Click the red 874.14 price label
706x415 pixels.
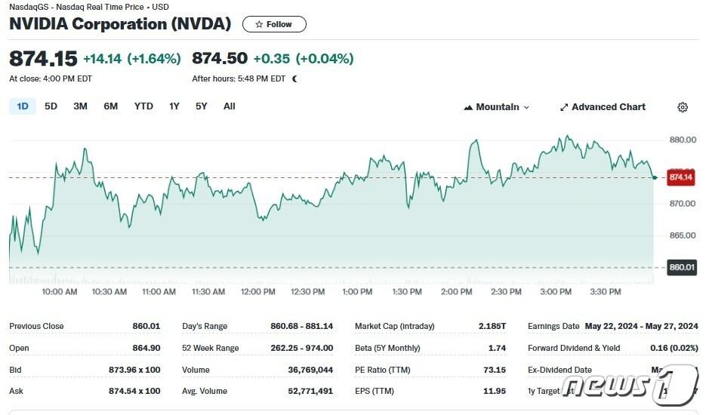681,177
